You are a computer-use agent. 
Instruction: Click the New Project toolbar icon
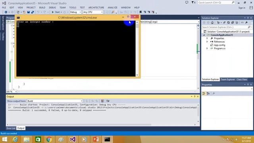(18, 12)
